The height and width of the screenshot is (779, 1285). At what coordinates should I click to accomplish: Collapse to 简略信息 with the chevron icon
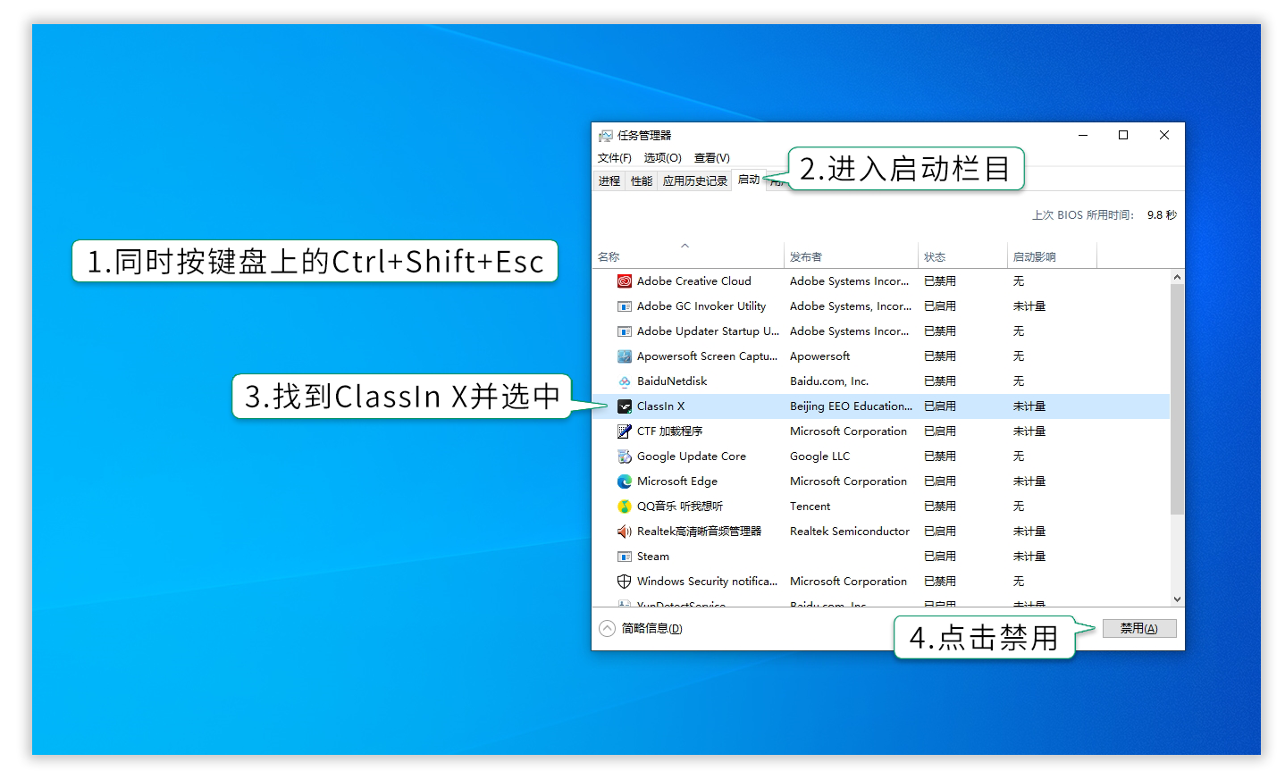pyautogui.click(x=608, y=628)
